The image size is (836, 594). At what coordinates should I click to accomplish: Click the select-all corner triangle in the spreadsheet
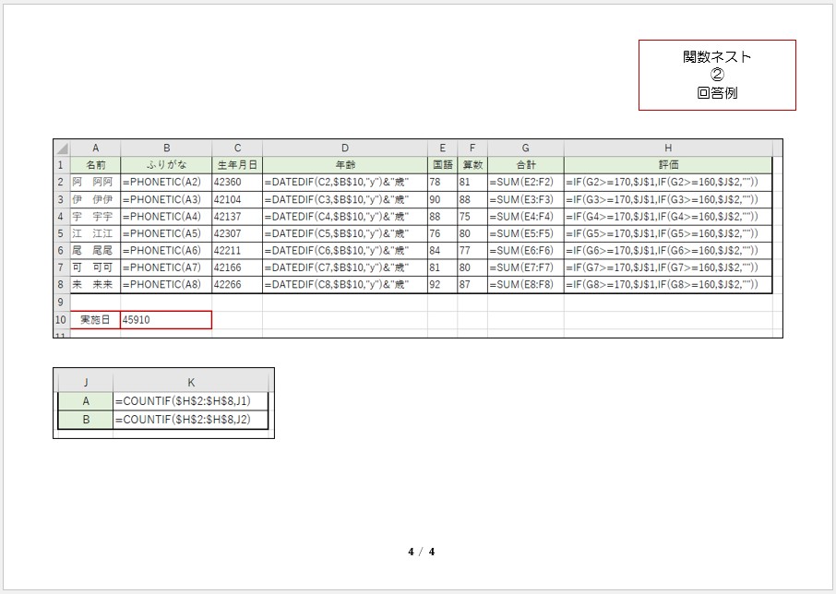62,148
